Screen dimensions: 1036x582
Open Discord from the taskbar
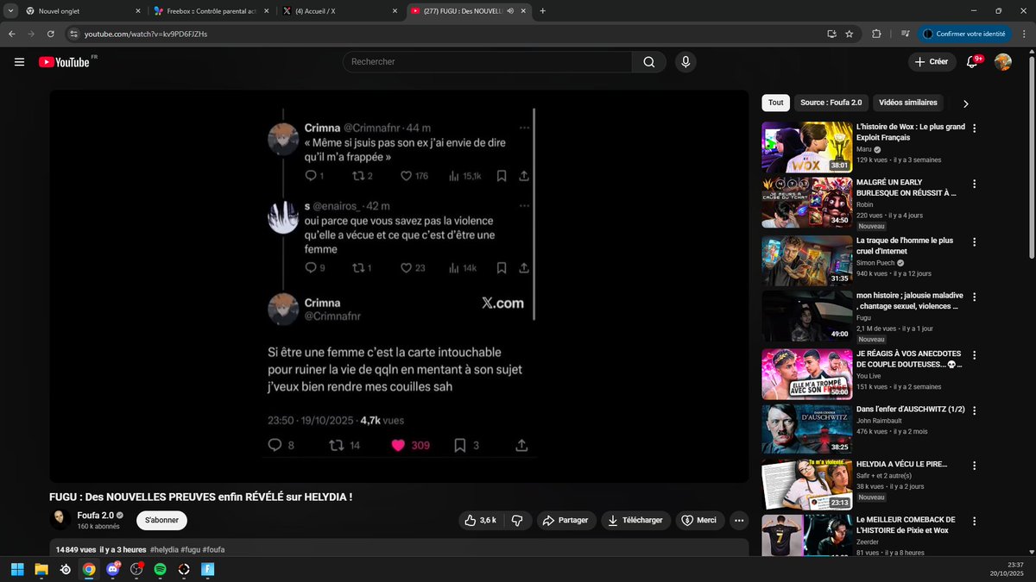click(113, 569)
